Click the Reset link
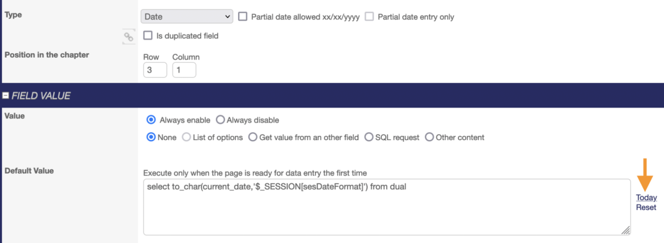 pyautogui.click(x=646, y=207)
